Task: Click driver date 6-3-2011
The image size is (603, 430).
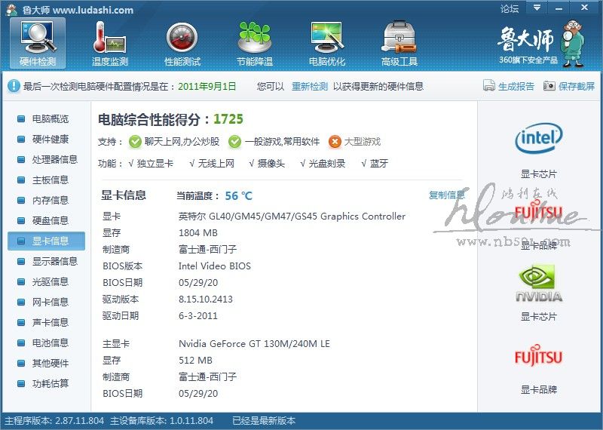Action: pyautogui.click(x=198, y=316)
